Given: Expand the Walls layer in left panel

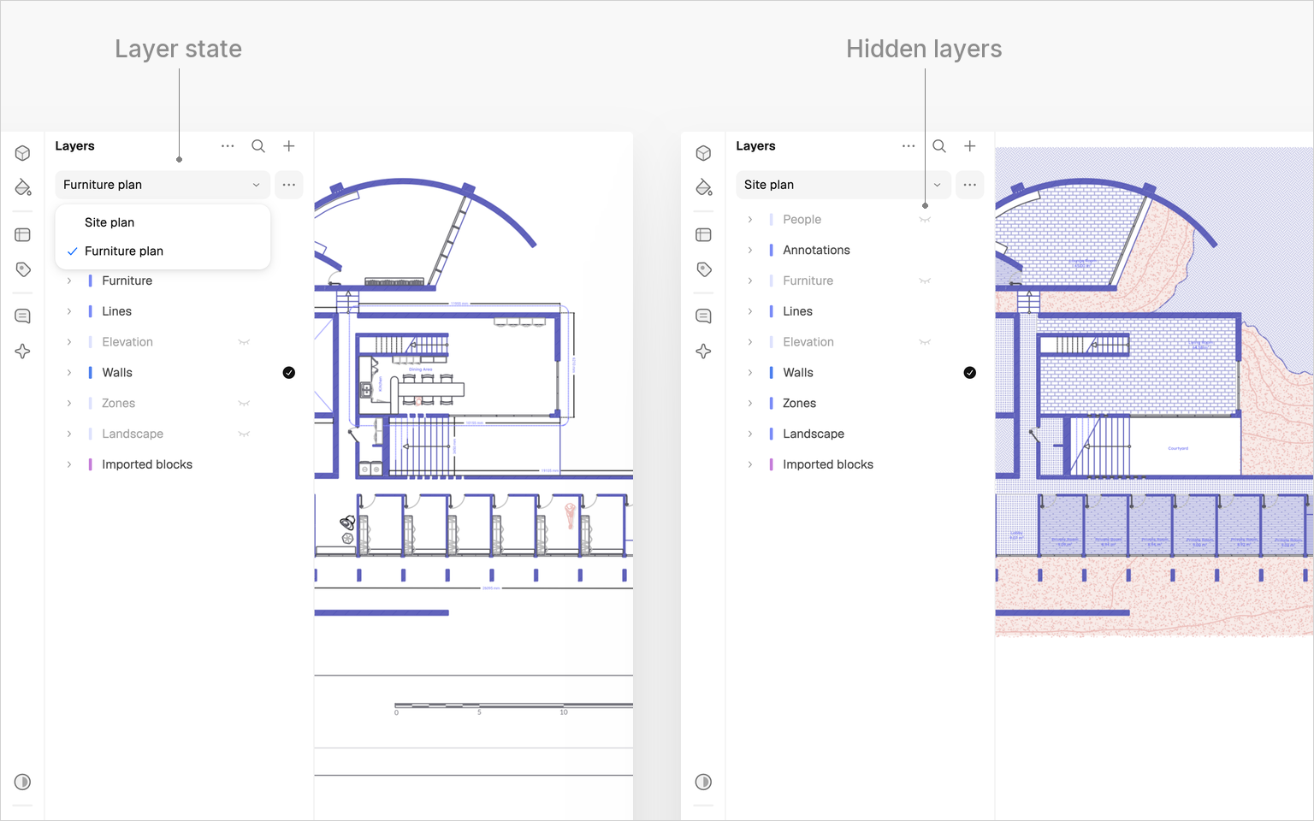Looking at the screenshot, I should coord(69,373).
